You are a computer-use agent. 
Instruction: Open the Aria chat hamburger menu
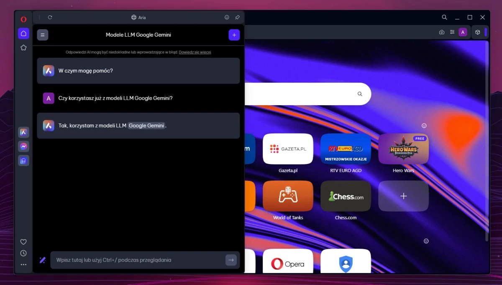(x=43, y=35)
